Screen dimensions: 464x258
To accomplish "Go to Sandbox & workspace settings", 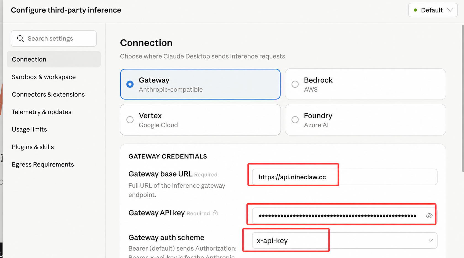I will [x=44, y=77].
